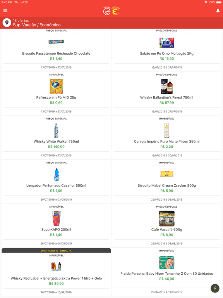The image size is (223, 298).
Task: Tap the location pin icon
Action: [7, 23]
